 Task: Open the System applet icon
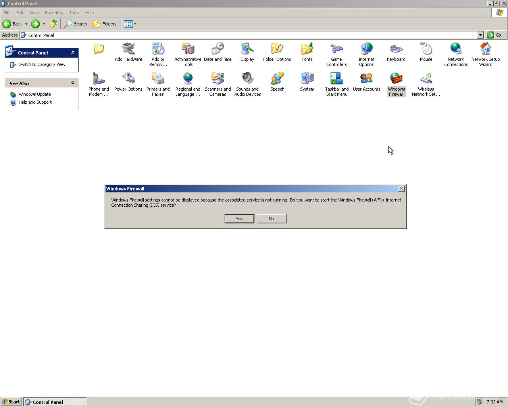pos(307,82)
